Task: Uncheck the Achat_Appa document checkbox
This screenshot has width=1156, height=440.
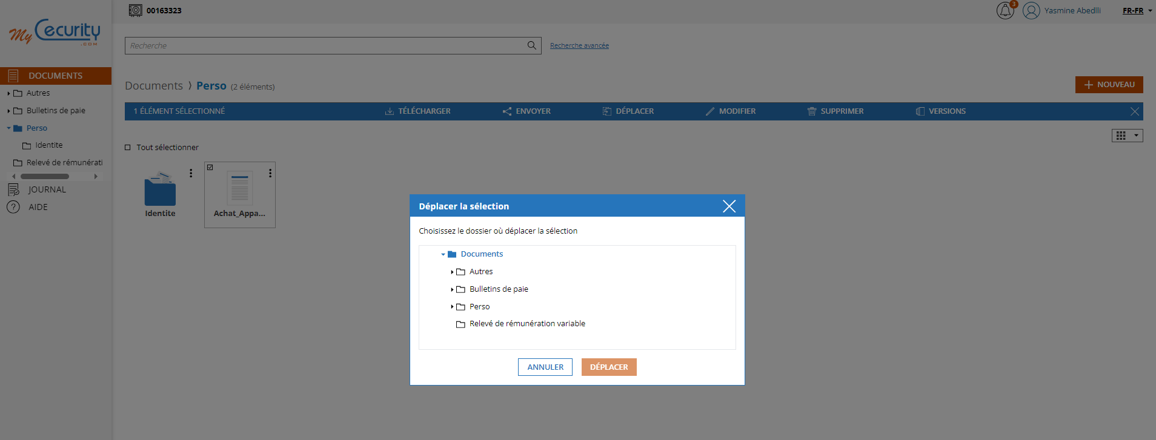Action: [210, 168]
